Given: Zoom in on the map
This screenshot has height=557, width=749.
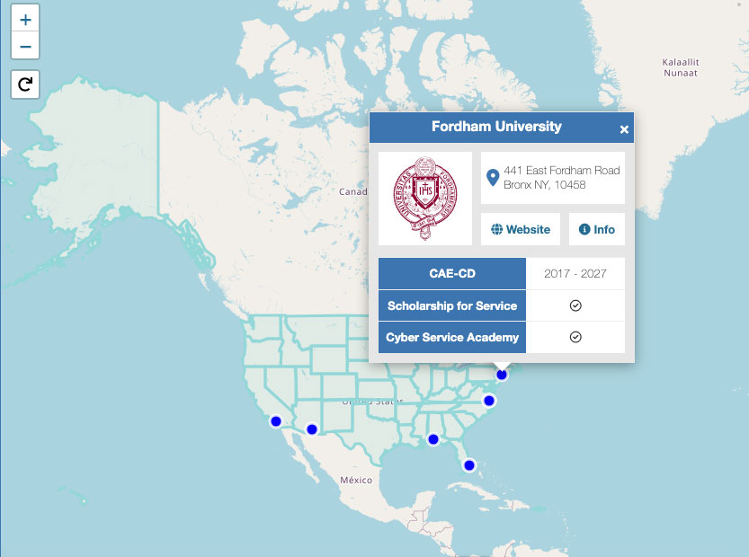Looking at the screenshot, I should pyautogui.click(x=25, y=19).
